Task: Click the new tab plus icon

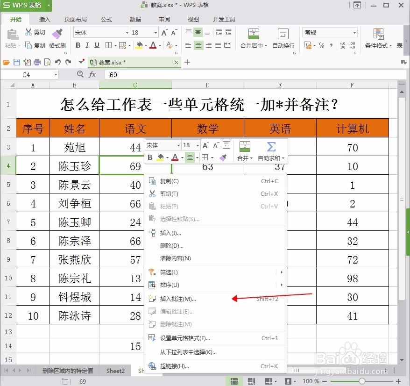Action: [187, 62]
